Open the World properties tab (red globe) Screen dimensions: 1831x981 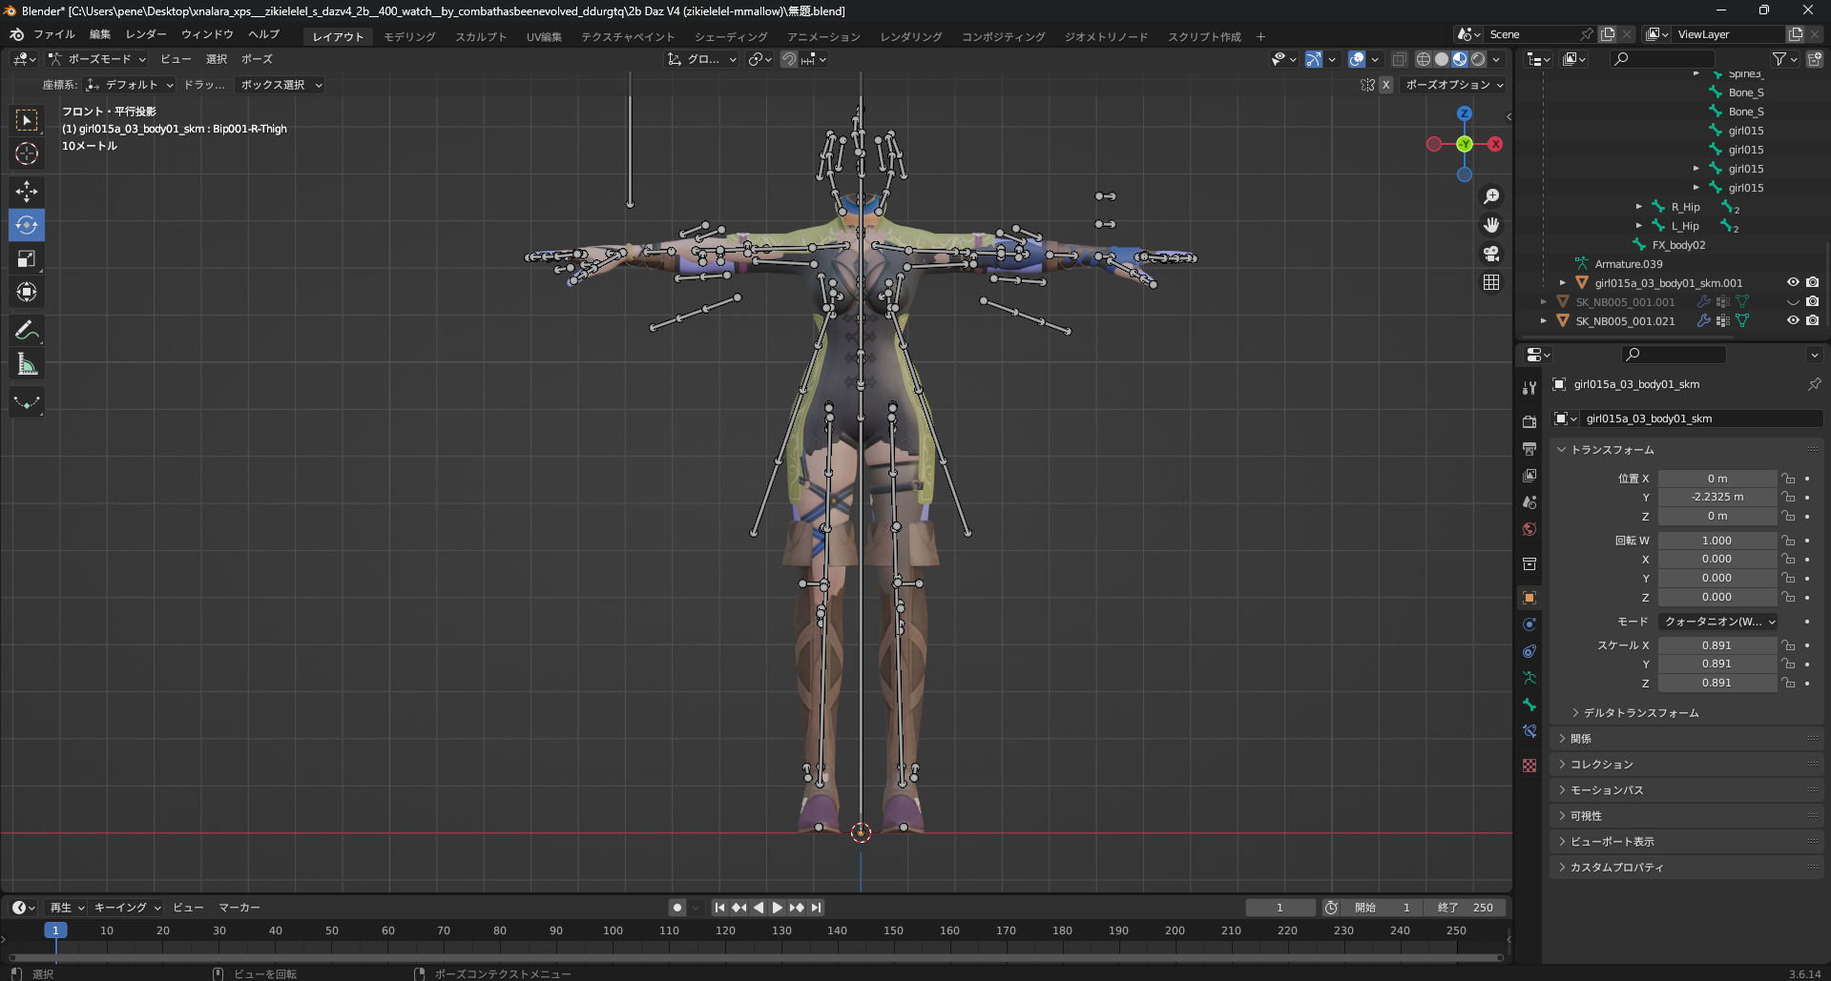[1529, 529]
